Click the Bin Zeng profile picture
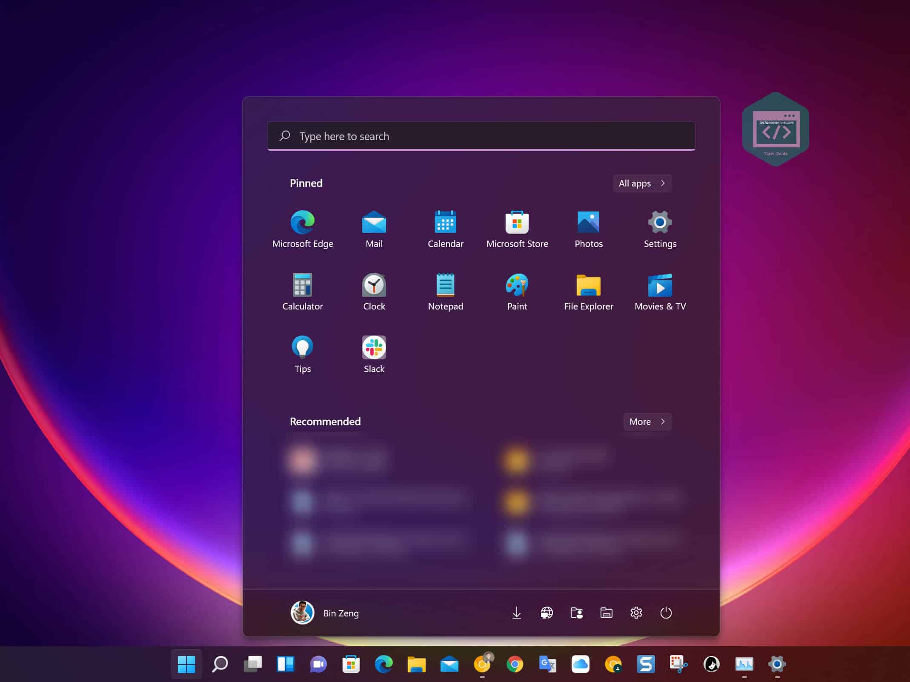Image resolution: width=910 pixels, height=682 pixels. [x=302, y=613]
